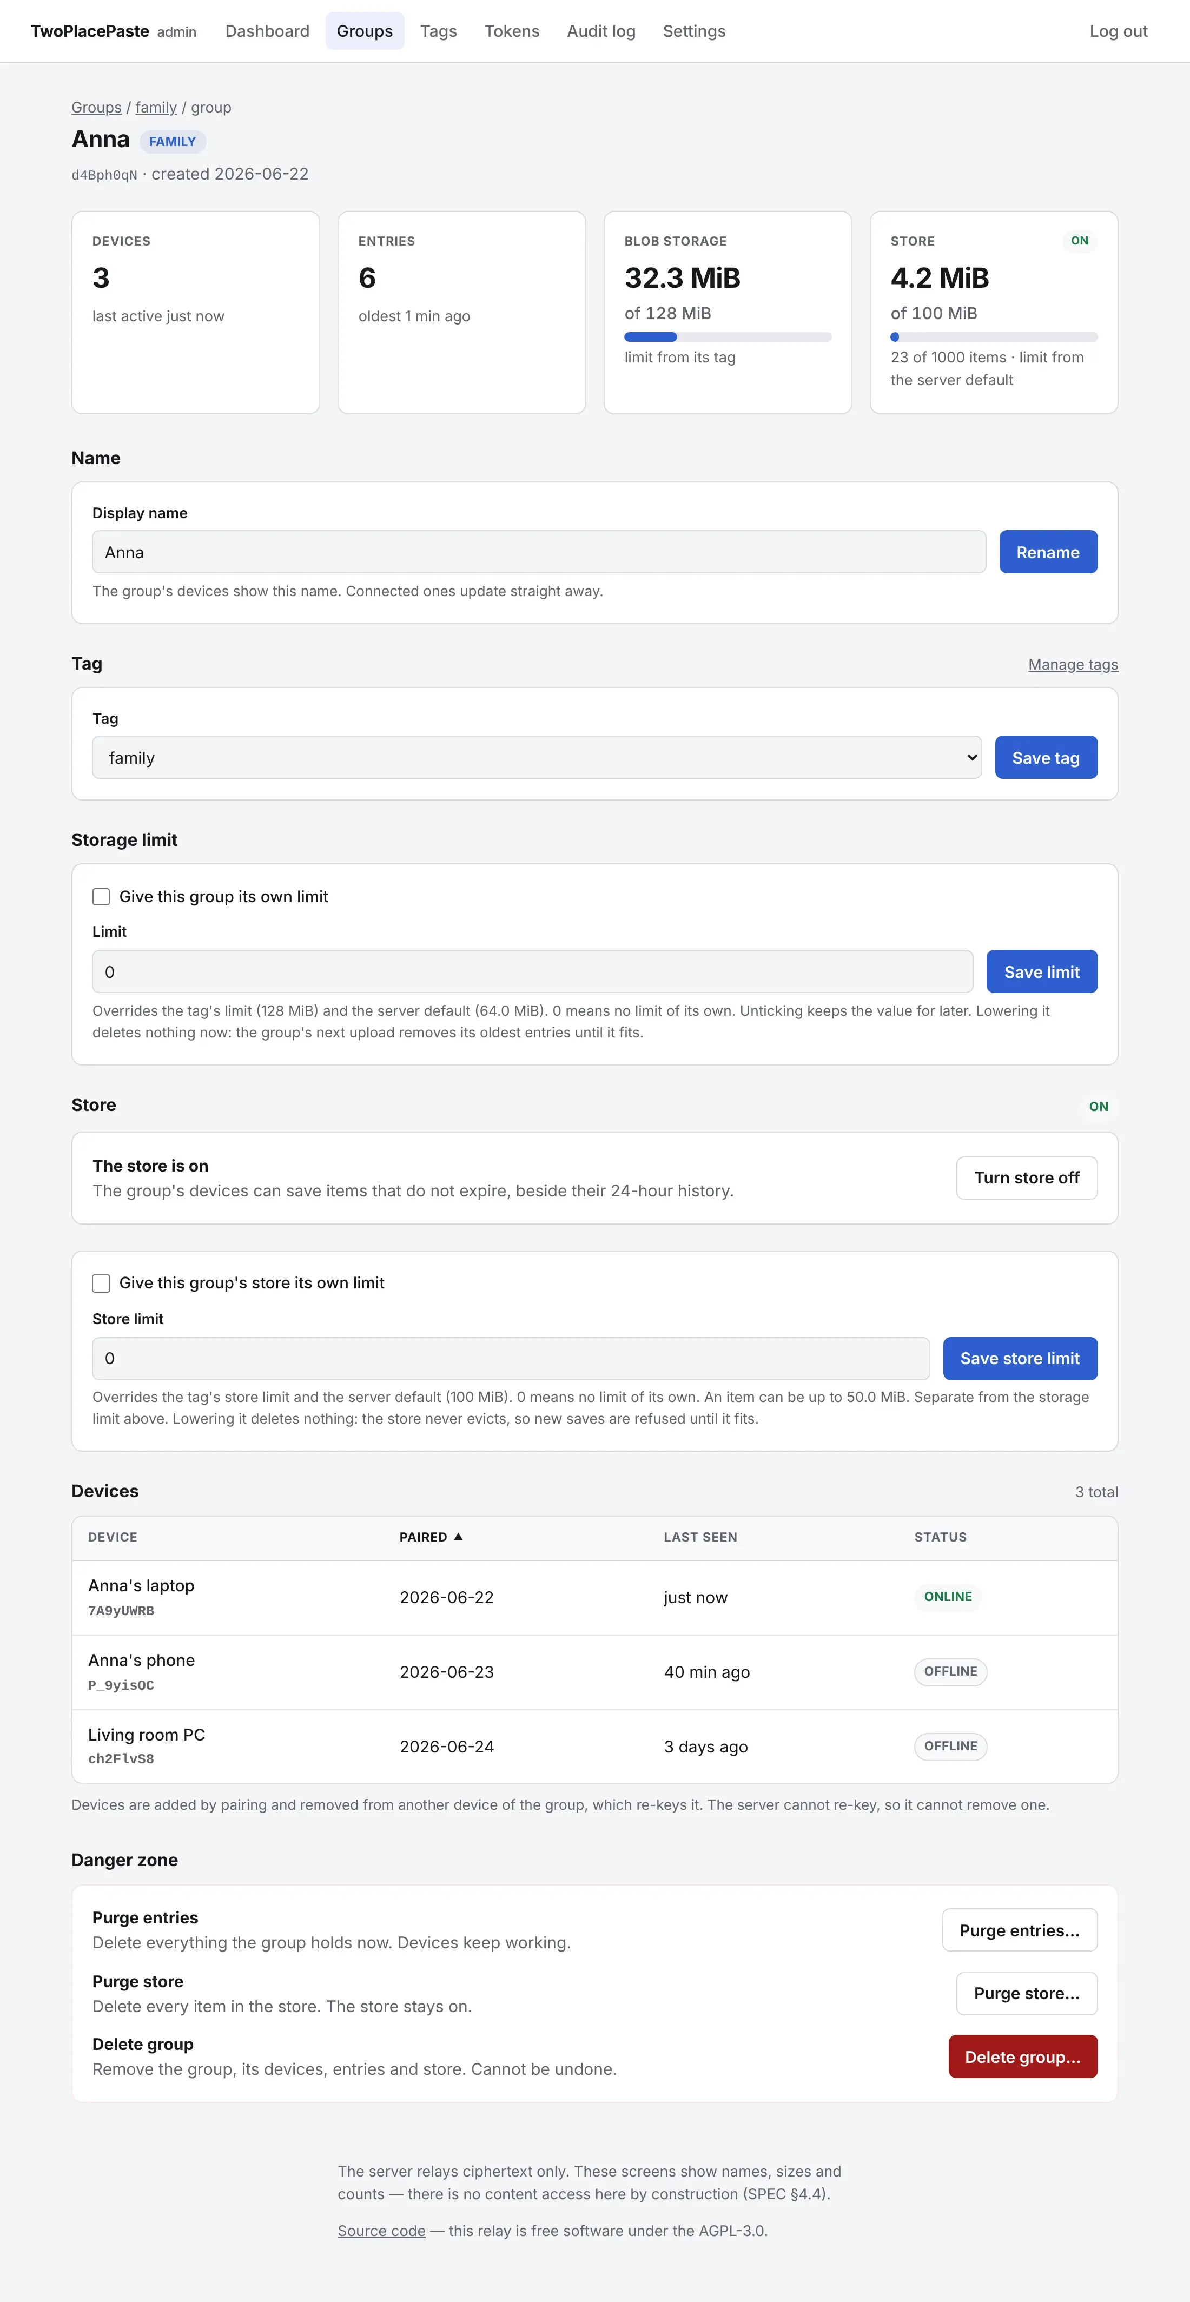
Task: Select the Anna's phone device name
Action: (141, 1661)
